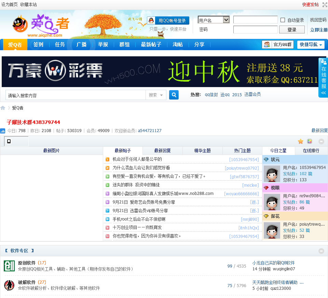Open the 举报 menu item

click(x=103, y=44)
